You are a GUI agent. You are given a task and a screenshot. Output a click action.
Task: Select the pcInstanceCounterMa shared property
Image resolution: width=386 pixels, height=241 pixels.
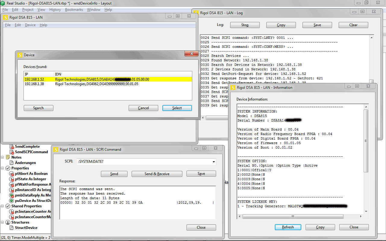(x=33, y=217)
